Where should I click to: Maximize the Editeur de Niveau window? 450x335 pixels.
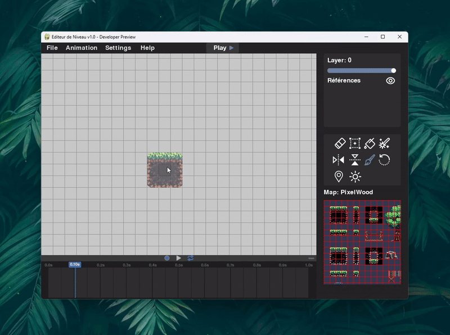(382, 37)
